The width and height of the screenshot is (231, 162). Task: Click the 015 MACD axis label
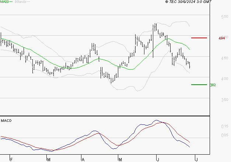coord(225,126)
